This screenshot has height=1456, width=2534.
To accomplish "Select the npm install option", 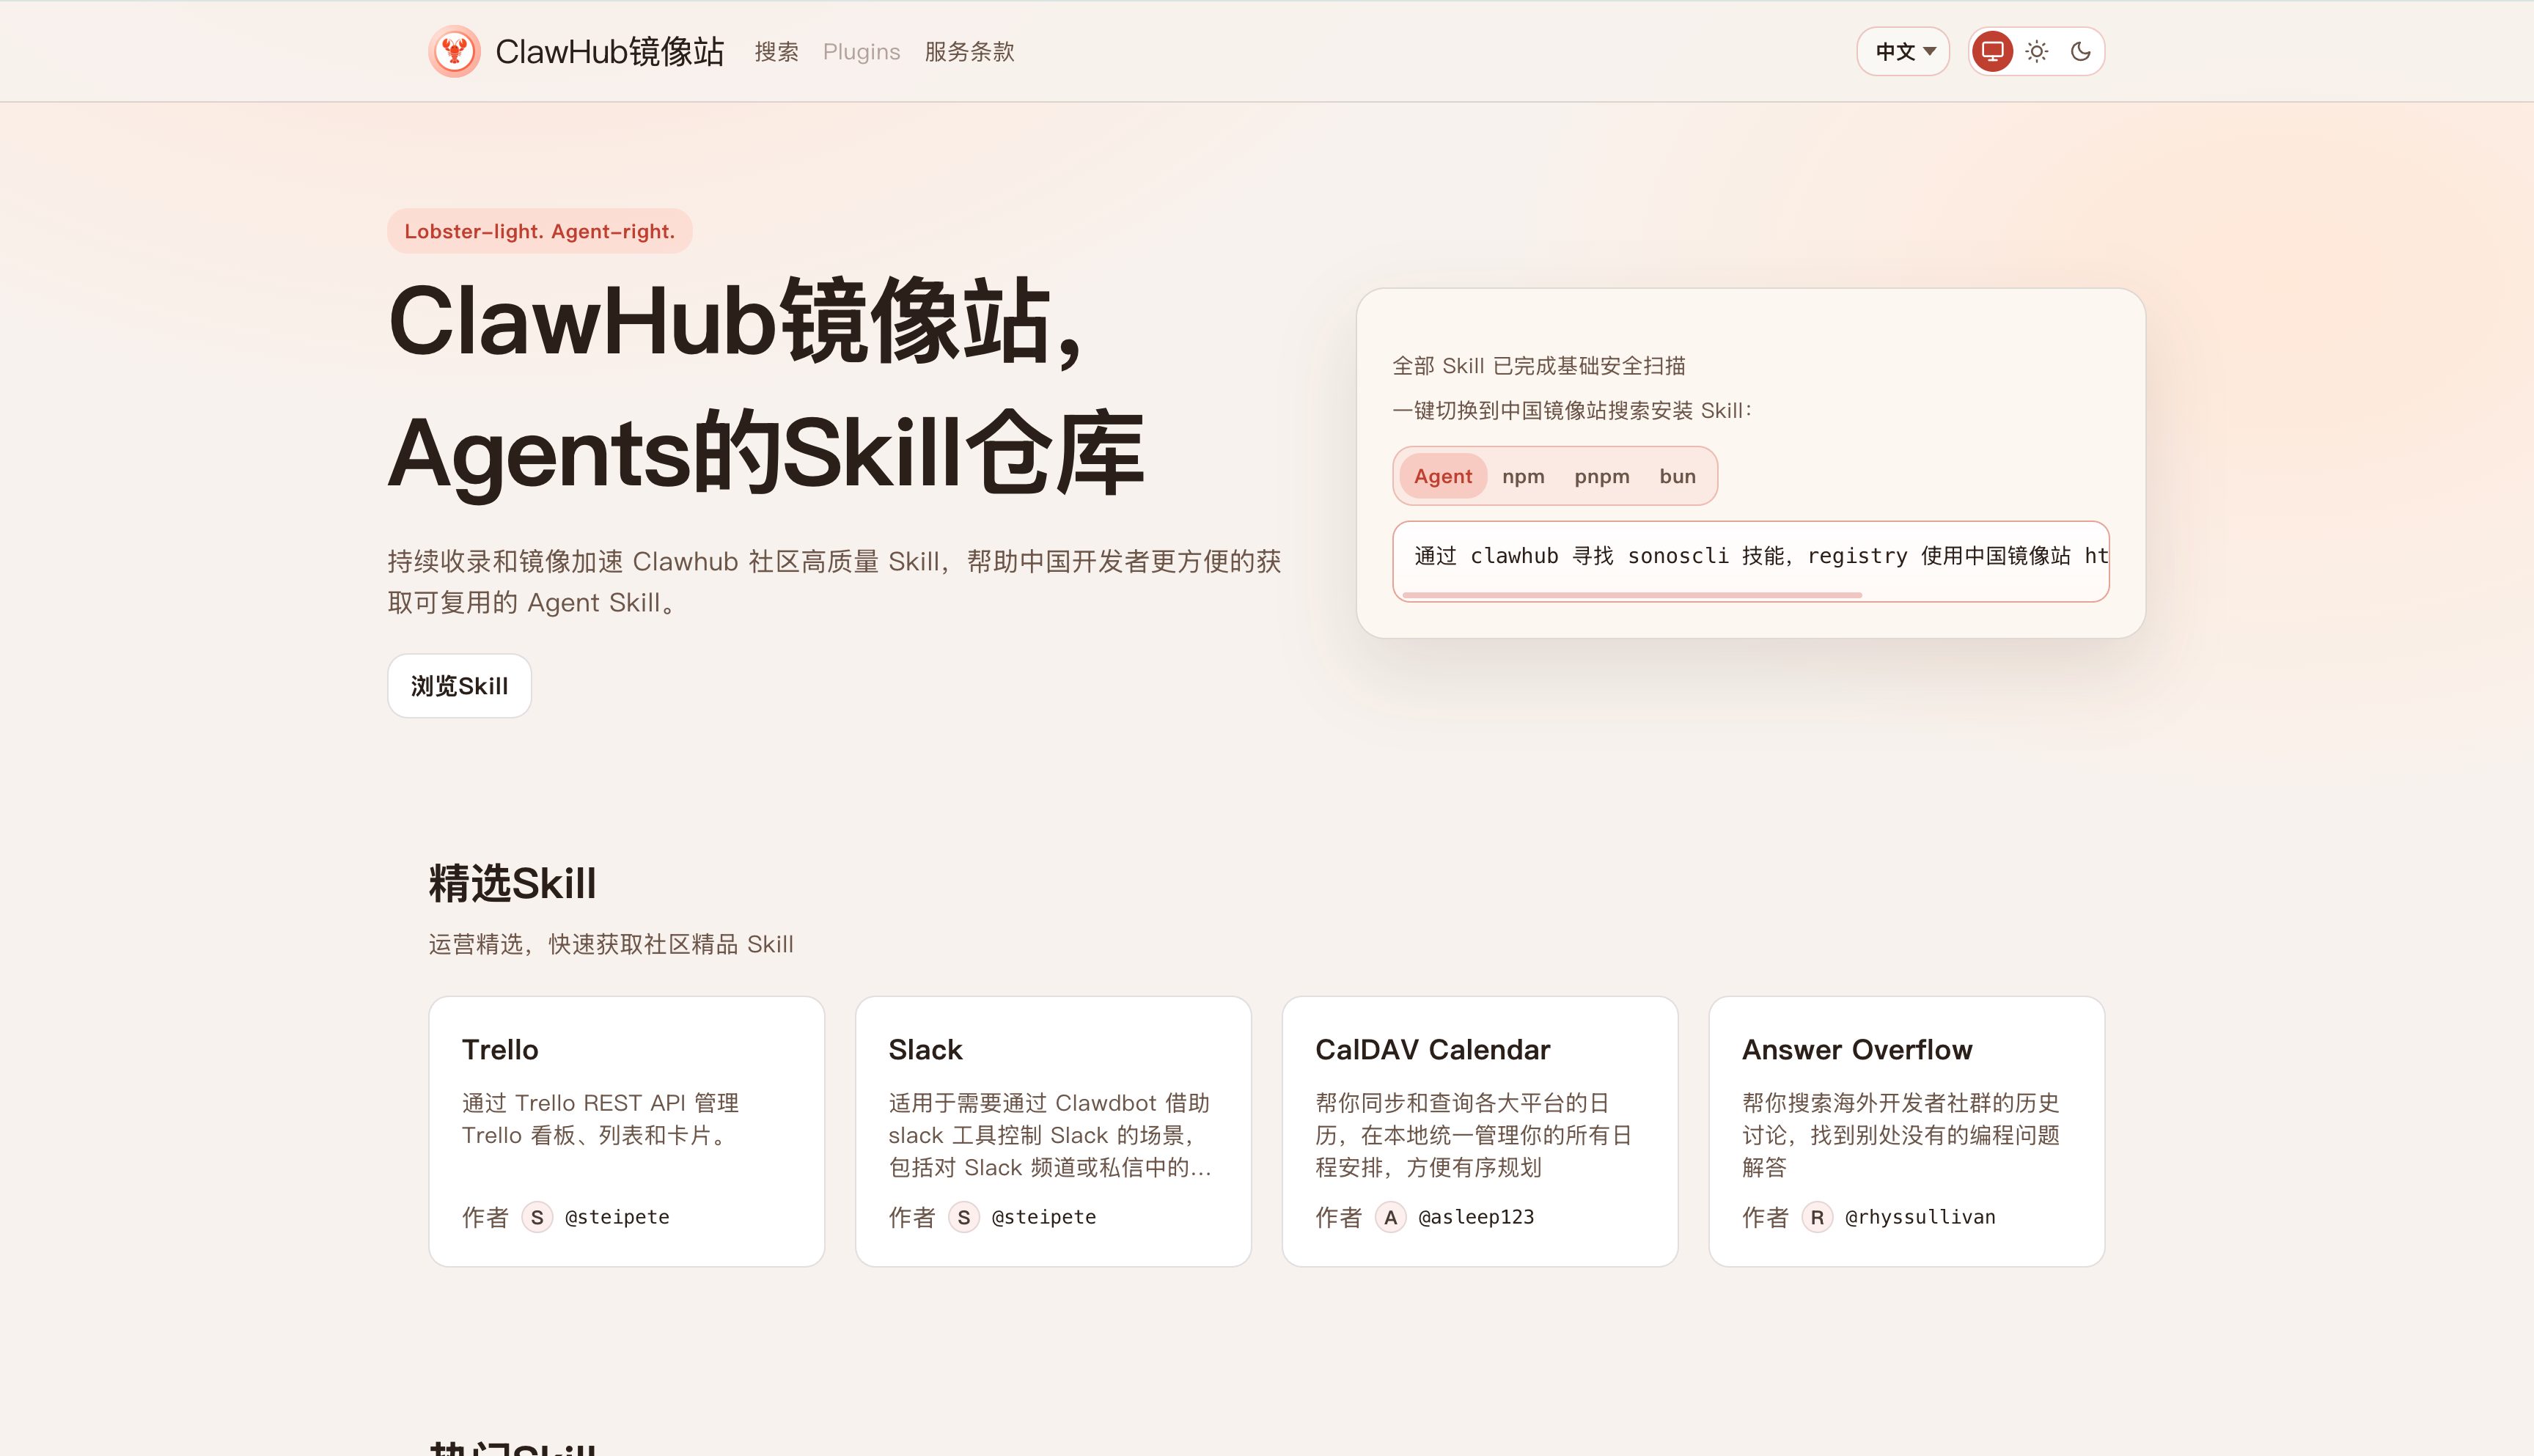I will [x=1523, y=476].
